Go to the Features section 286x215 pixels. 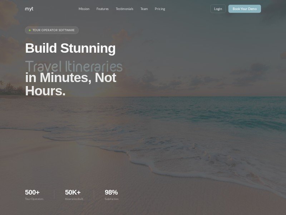pos(103,9)
